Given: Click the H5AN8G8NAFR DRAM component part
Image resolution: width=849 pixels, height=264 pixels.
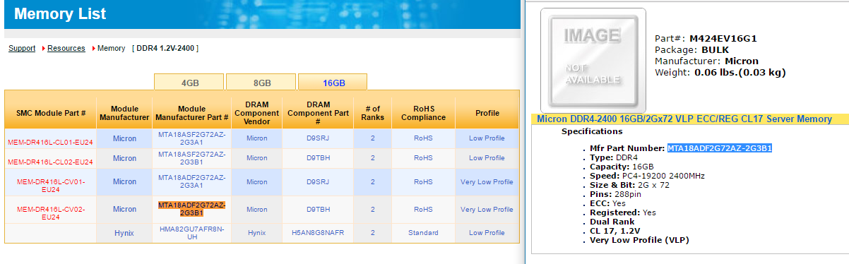Looking at the screenshot, I should pos(318,233).
